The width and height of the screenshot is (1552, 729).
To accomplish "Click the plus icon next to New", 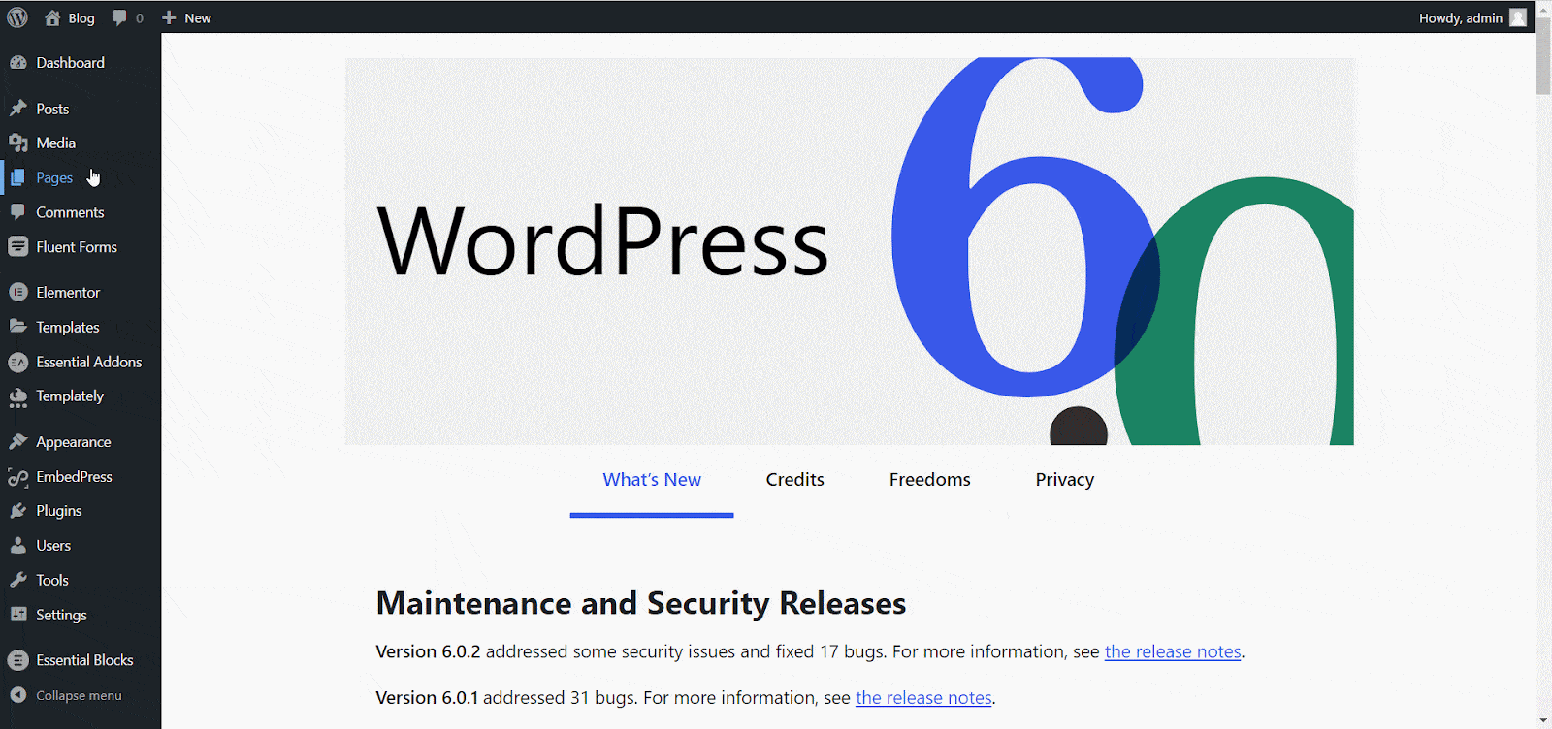I will [x=169, y=17].
